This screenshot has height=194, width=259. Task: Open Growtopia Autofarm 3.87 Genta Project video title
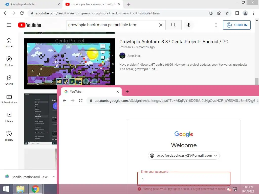pos(174,42)
